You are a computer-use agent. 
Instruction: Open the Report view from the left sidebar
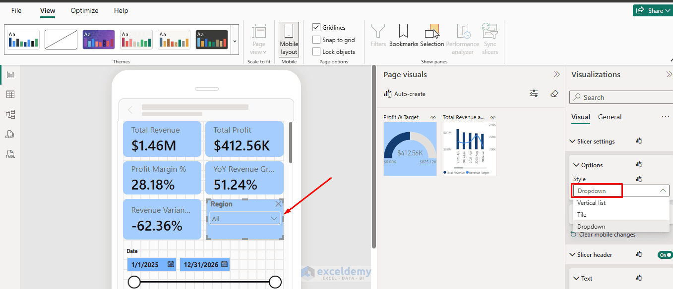(x=10, y=75)
